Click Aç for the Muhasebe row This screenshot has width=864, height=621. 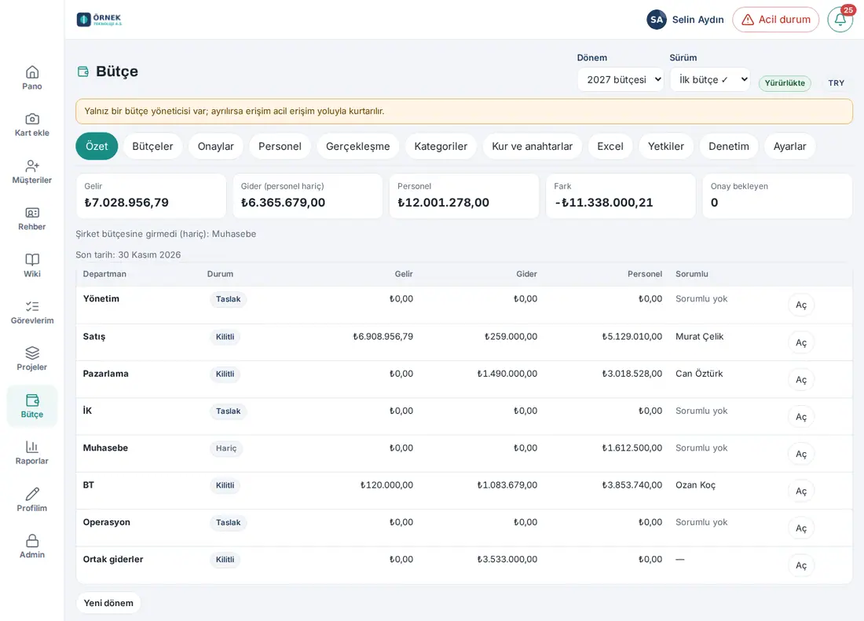tap(801, 455)
